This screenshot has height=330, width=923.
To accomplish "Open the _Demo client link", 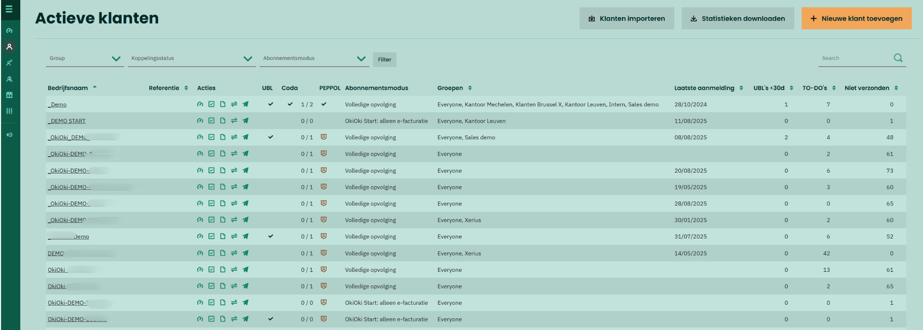I will click(57, 105).
